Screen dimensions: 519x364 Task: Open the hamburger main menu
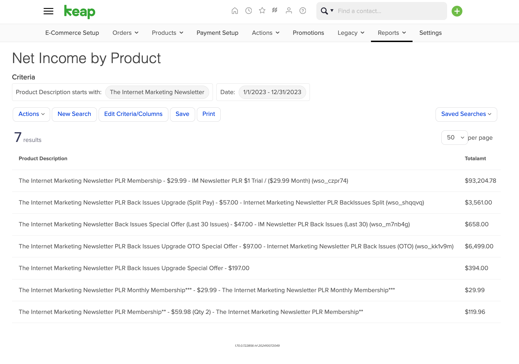pyautogui.click(x=48, y=11)
